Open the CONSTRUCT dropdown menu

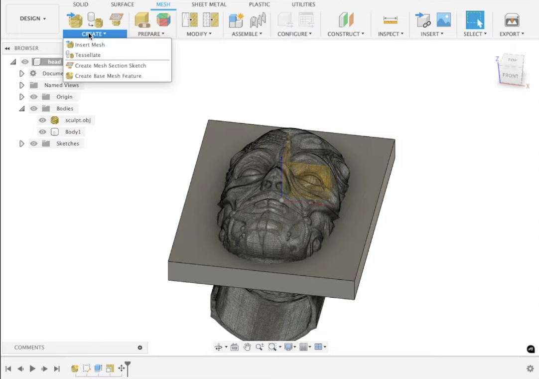pyautogui.click(x=346, y=34)
